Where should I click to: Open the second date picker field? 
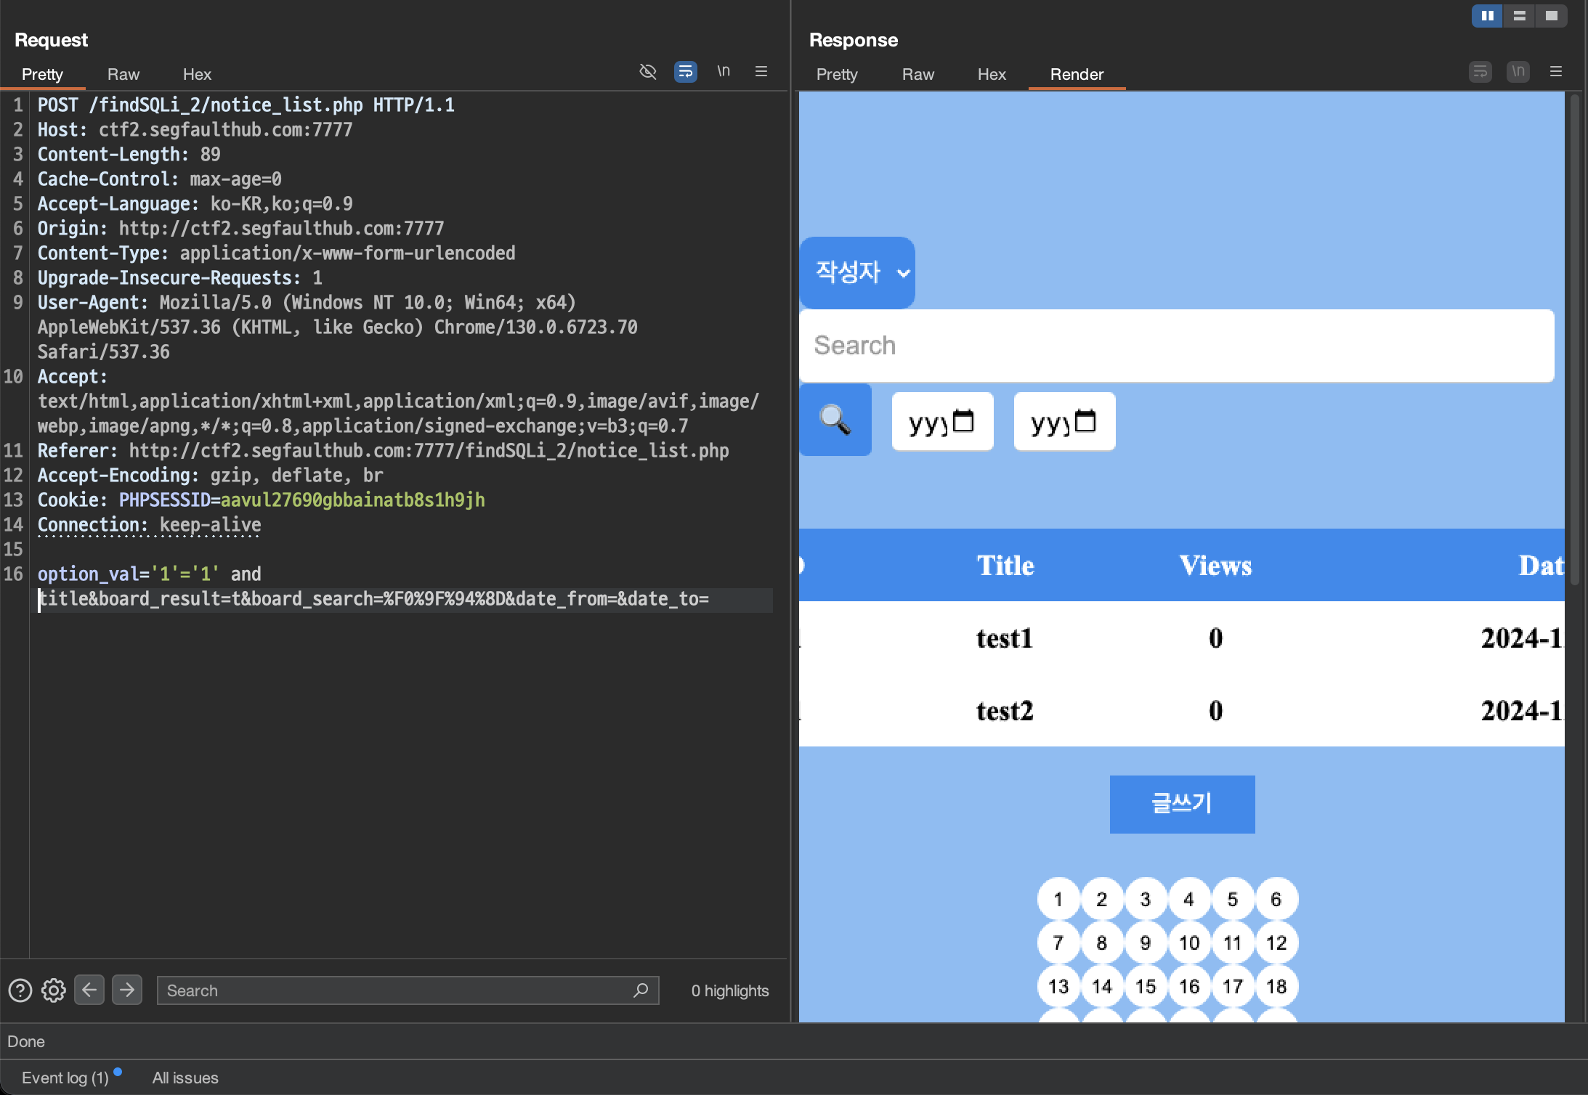click(x=1064, y=421)
